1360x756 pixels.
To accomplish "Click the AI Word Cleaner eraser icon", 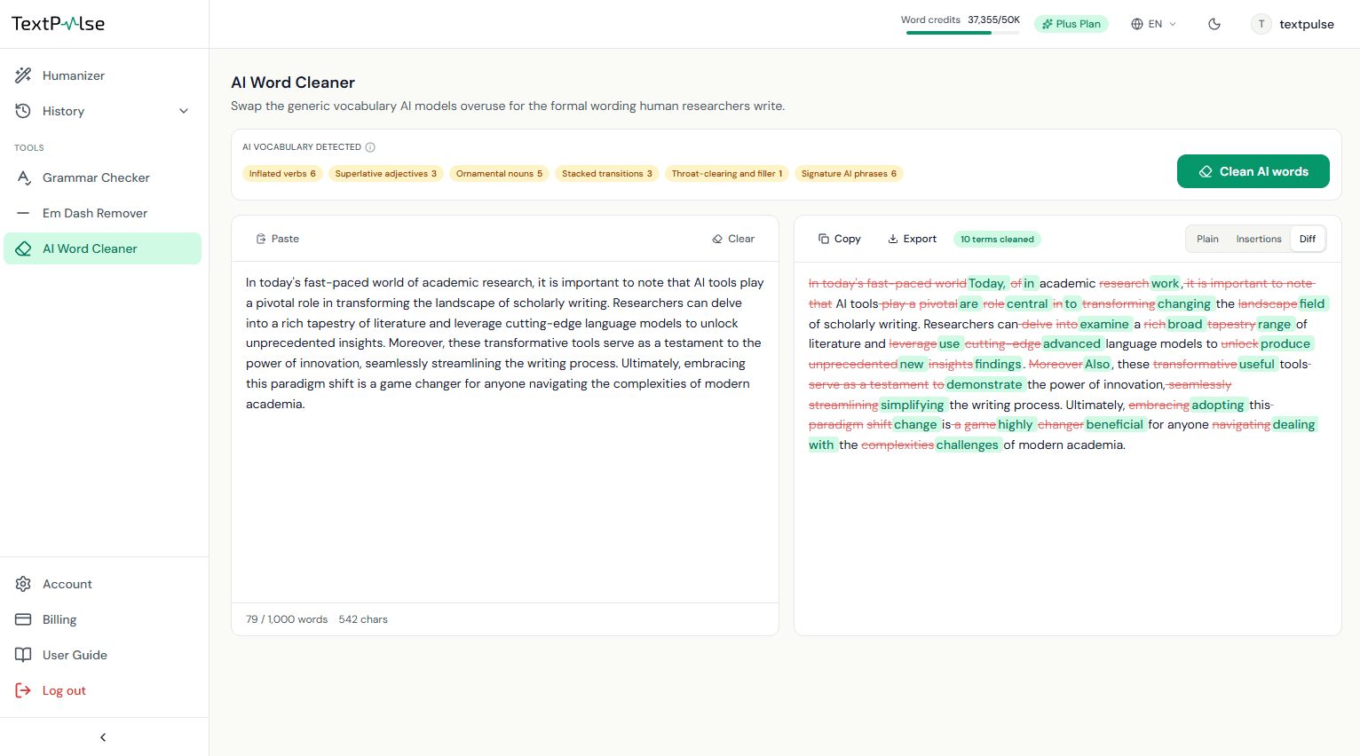I will (23, 248).
